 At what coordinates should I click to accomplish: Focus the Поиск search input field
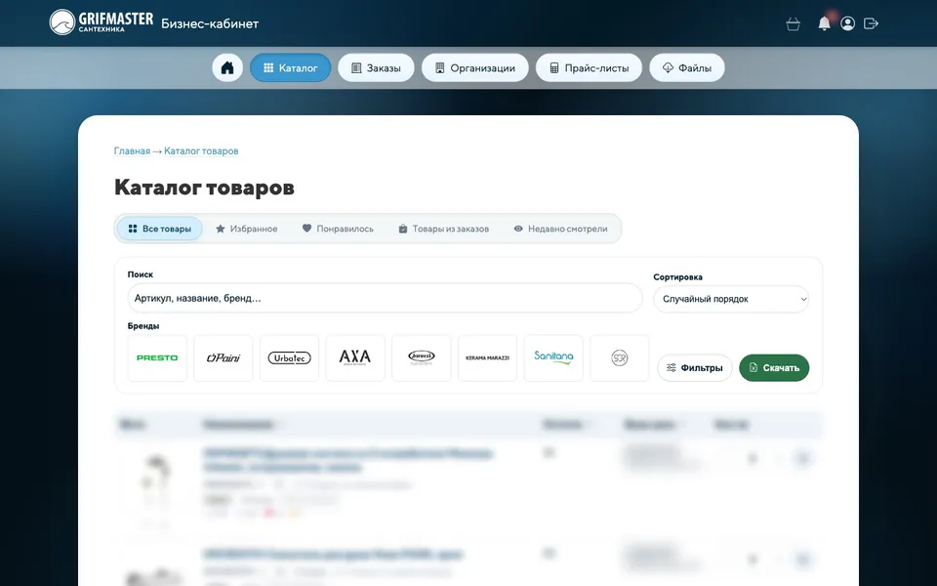click(x=385, y=298)
